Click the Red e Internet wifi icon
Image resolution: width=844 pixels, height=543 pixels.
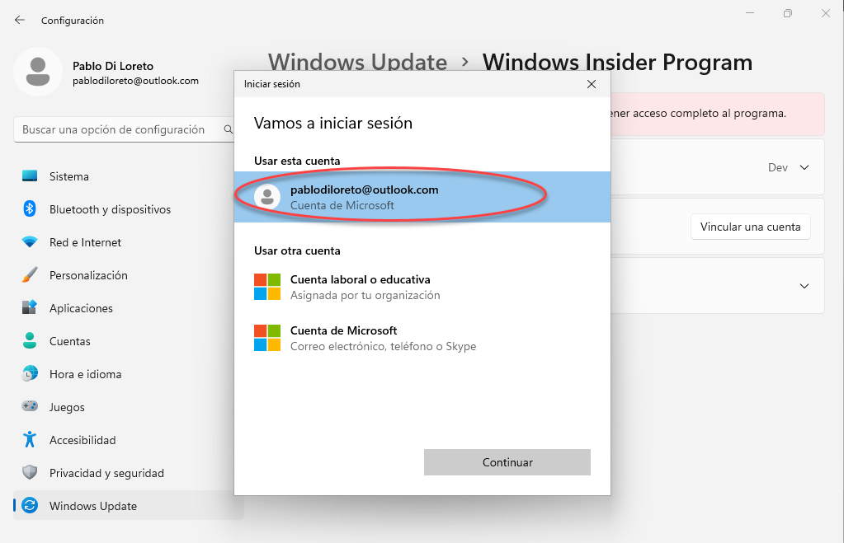pyautogui.click(x=30, y=242)
